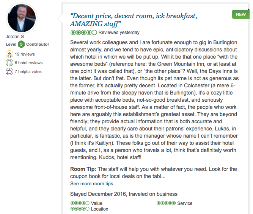Click the Contributor level label

pyautogui.click(x=38, y=44)
